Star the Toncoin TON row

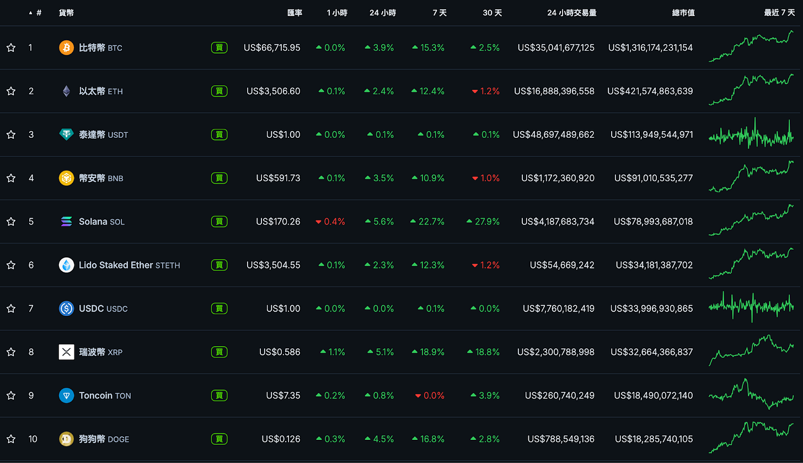pyautogui.click(x=11, y=396)
